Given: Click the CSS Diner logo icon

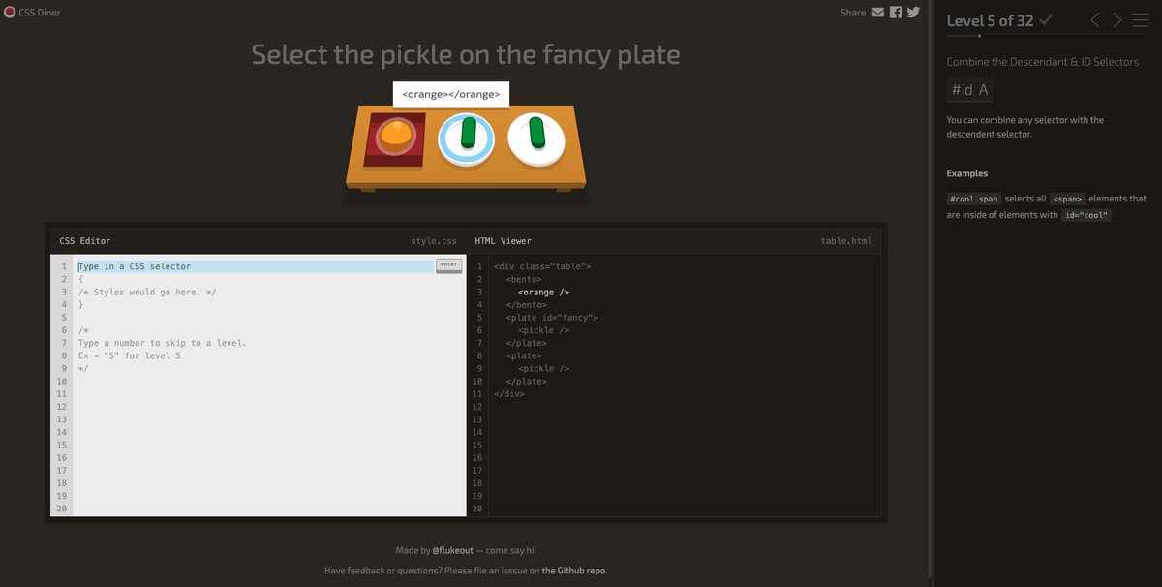Looking at the screenshot, I should [x=10, y=13].
